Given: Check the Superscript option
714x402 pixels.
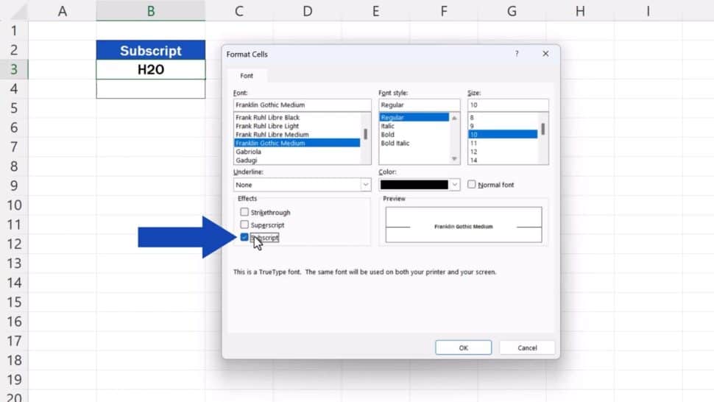Looking at the screenshot, I should 244,225.
